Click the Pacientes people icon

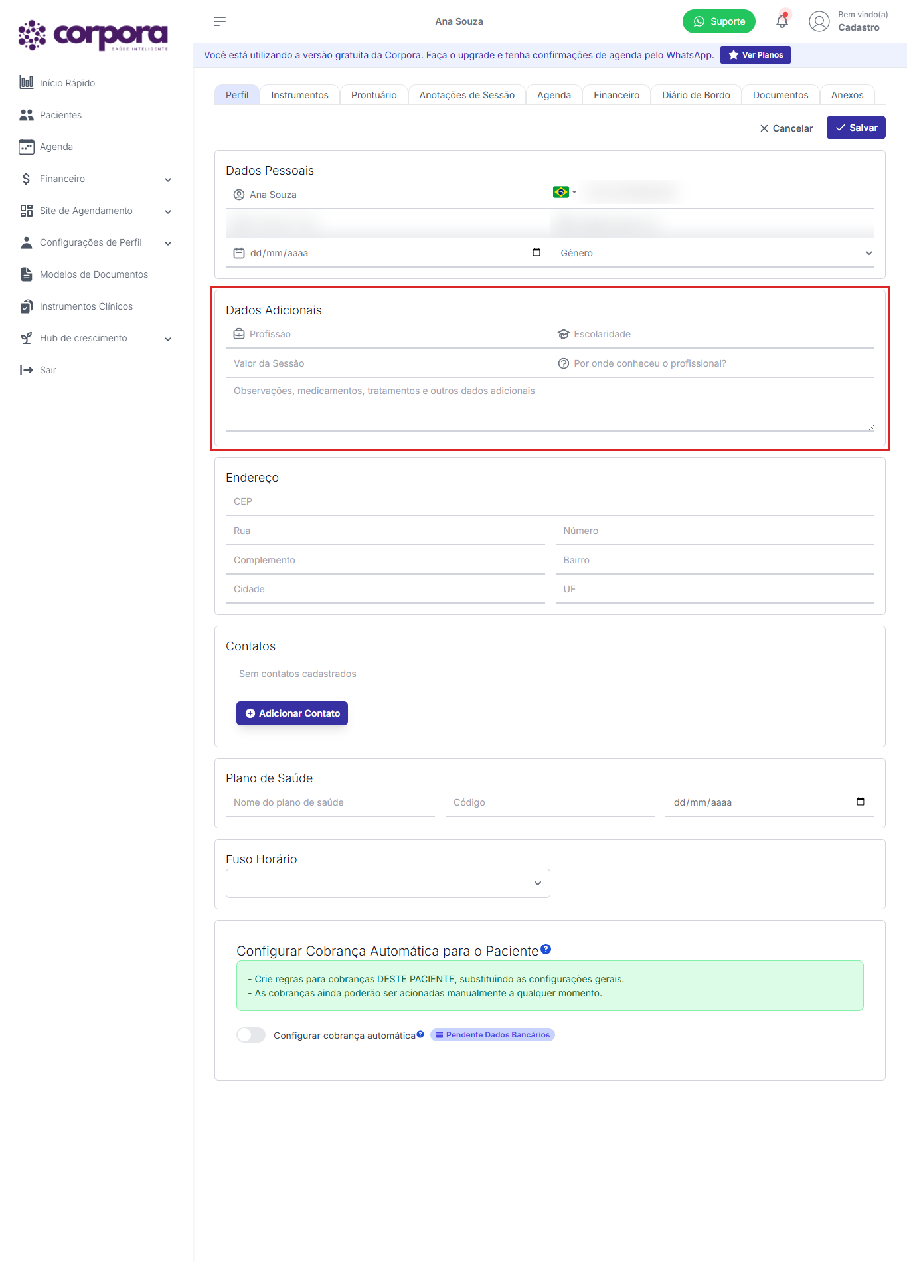coord(27,115)
